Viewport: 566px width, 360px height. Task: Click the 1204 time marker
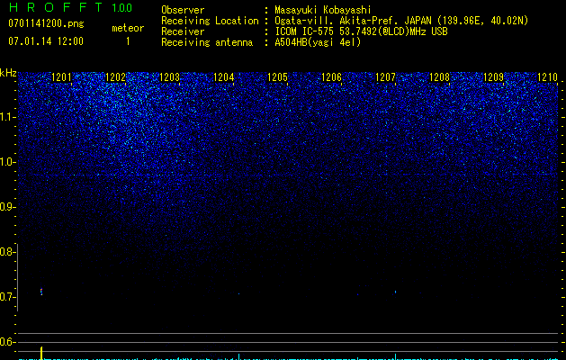[224, 77]
